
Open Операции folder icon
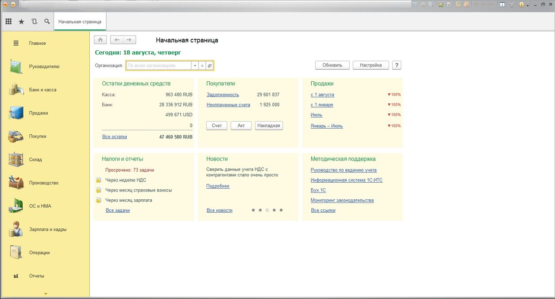coord(17,252)
